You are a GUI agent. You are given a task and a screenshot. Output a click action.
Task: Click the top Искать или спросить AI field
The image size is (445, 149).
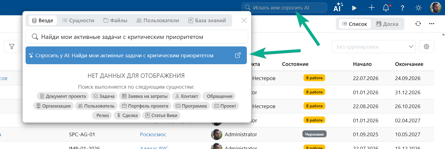point(284,8)
